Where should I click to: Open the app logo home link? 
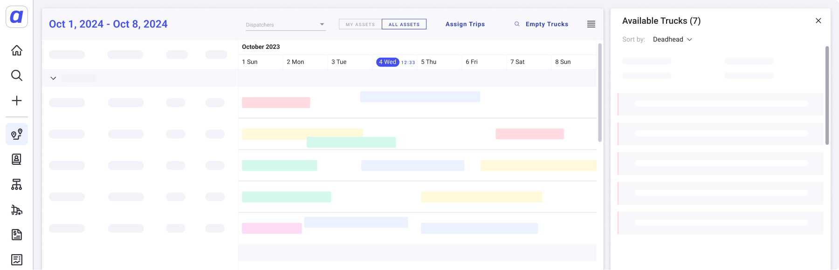pos(17,17)
